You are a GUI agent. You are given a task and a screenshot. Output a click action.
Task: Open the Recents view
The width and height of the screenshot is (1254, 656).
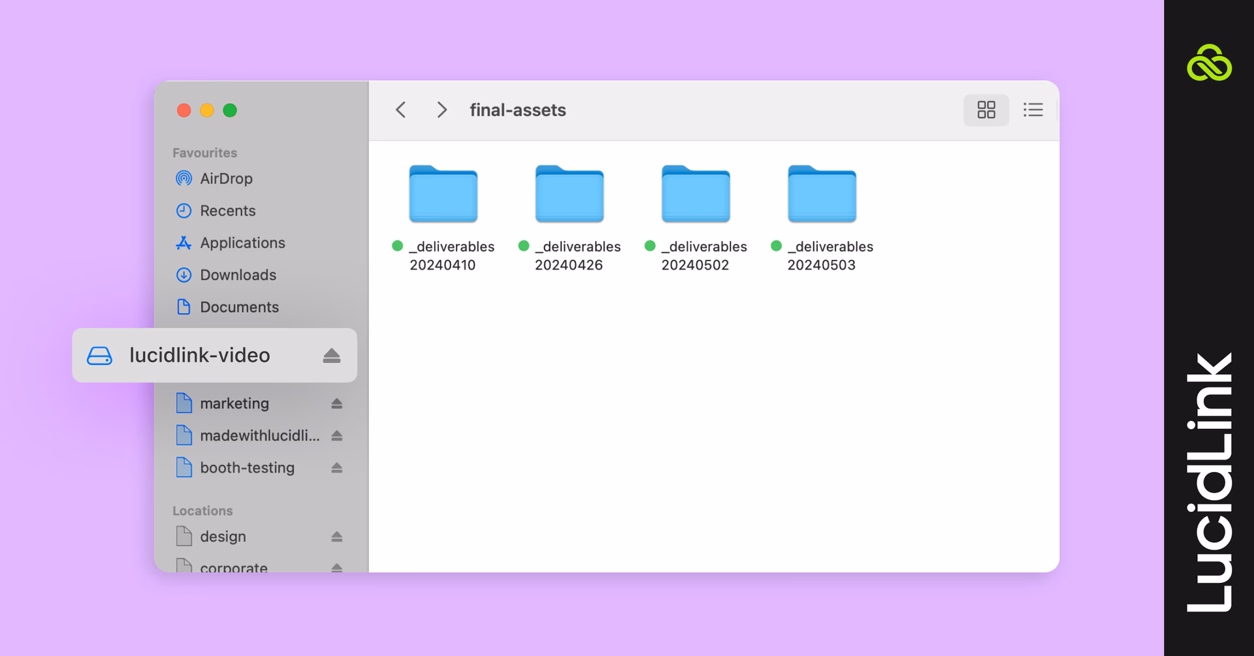(227, 210)
